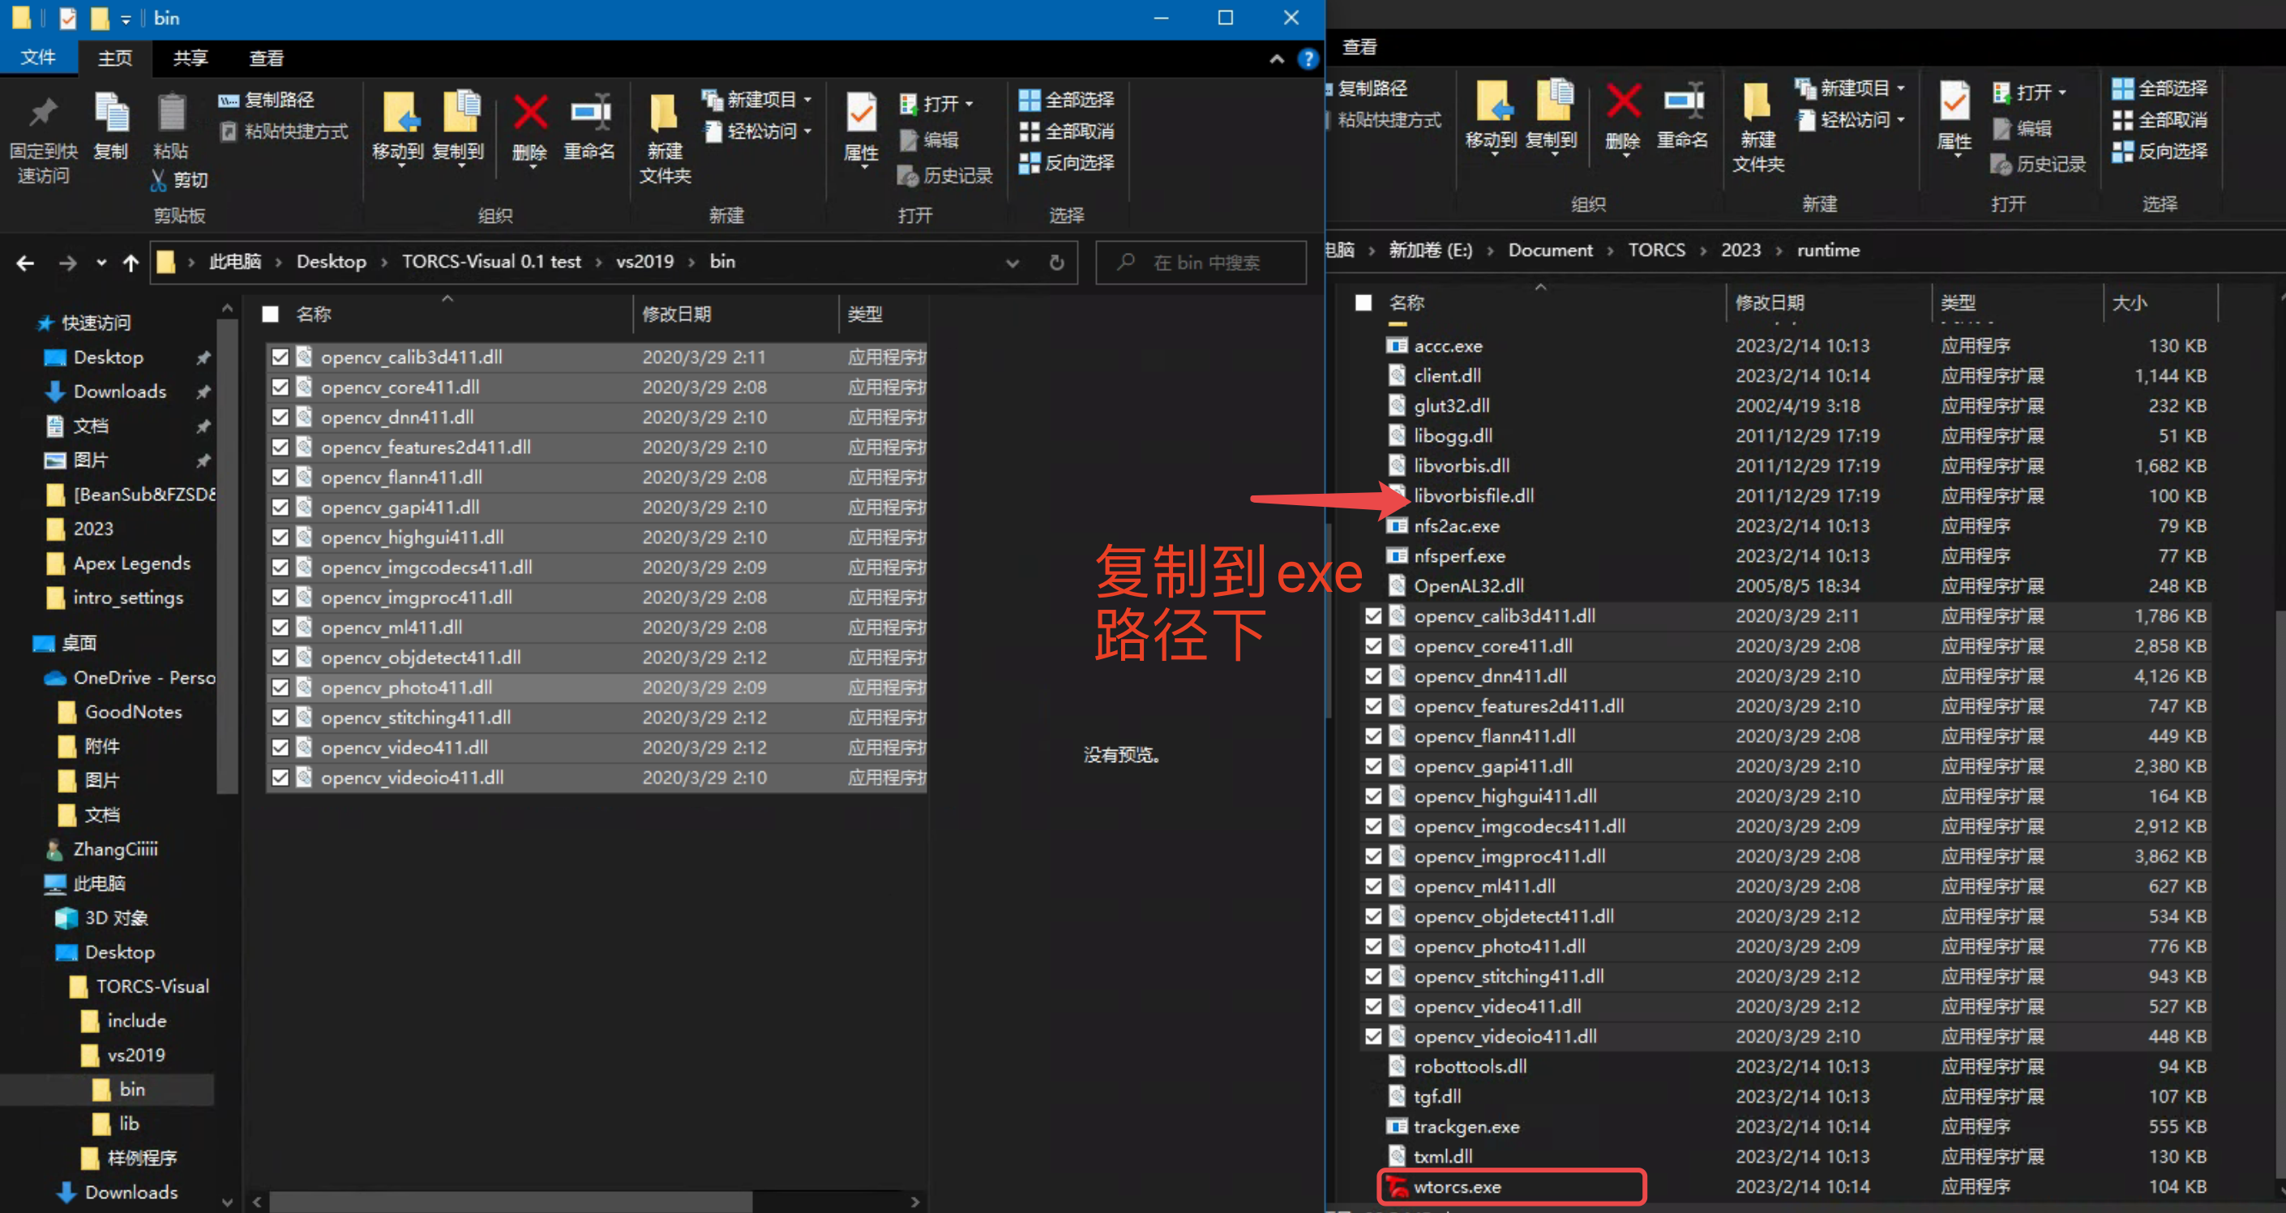2286x1213 pixels.
Task: Uncheck opencv_video411.dll in runtime window
Action: (x=1374, y=1006)
